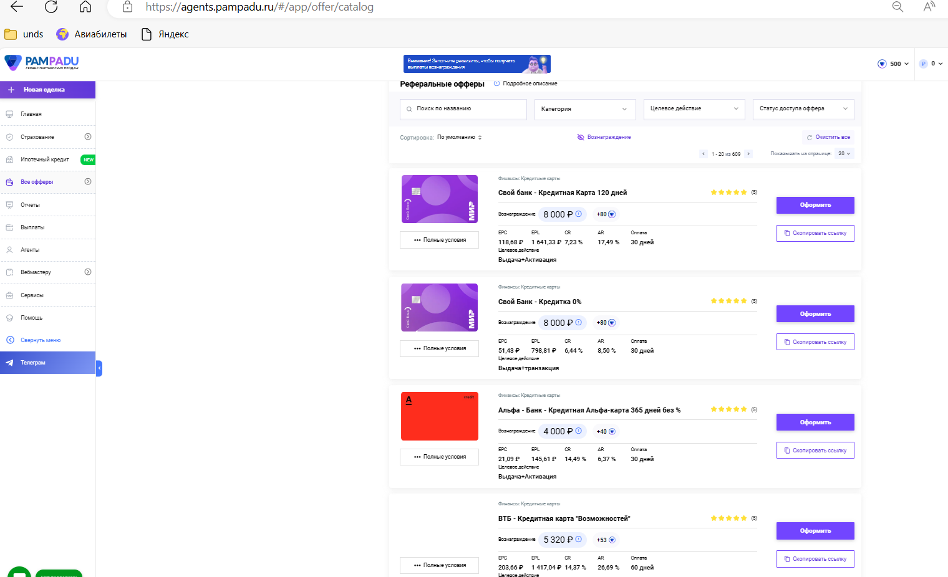Click the +53 bonus badge
This screenshot has width=948, height=577.
coord(606,540)
